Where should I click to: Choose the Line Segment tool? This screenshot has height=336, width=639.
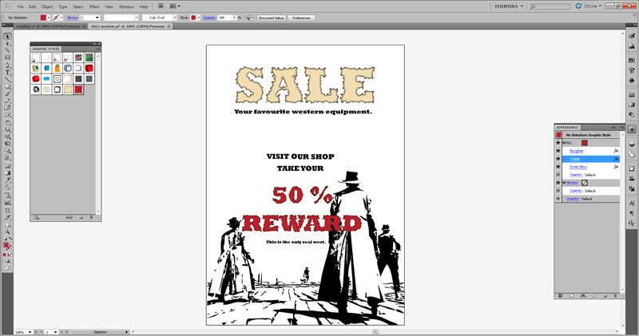click(x=8, y=81)
